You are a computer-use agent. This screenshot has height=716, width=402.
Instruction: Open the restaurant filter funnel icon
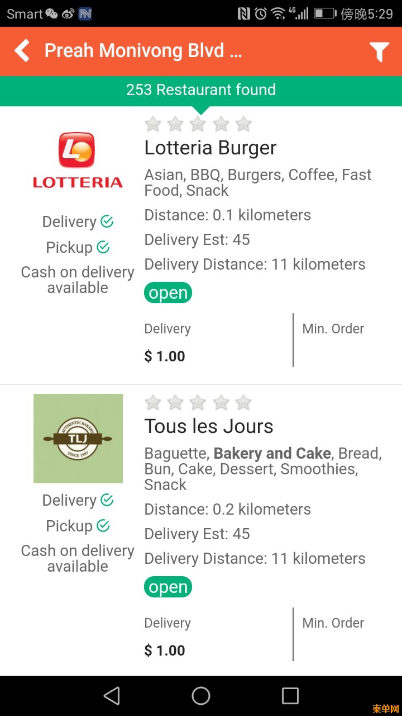[379, 51]
